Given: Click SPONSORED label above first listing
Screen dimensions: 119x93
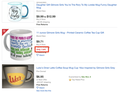Looking at the screenshot, I should [41, 3].
